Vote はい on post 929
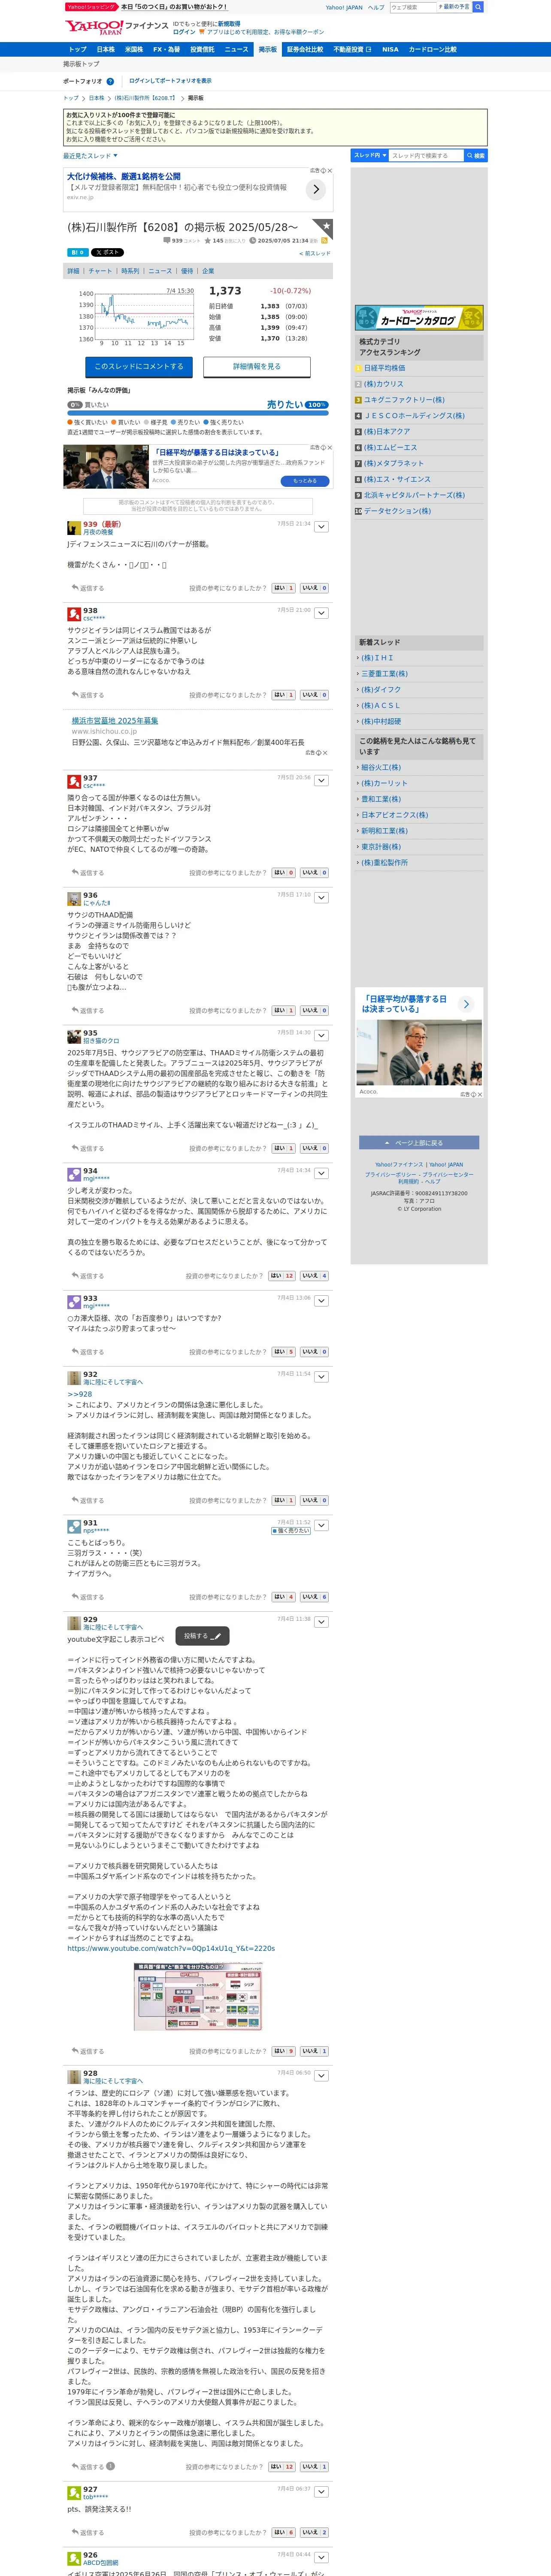This screenshot has height=2576, width=551. (284, 2051)
